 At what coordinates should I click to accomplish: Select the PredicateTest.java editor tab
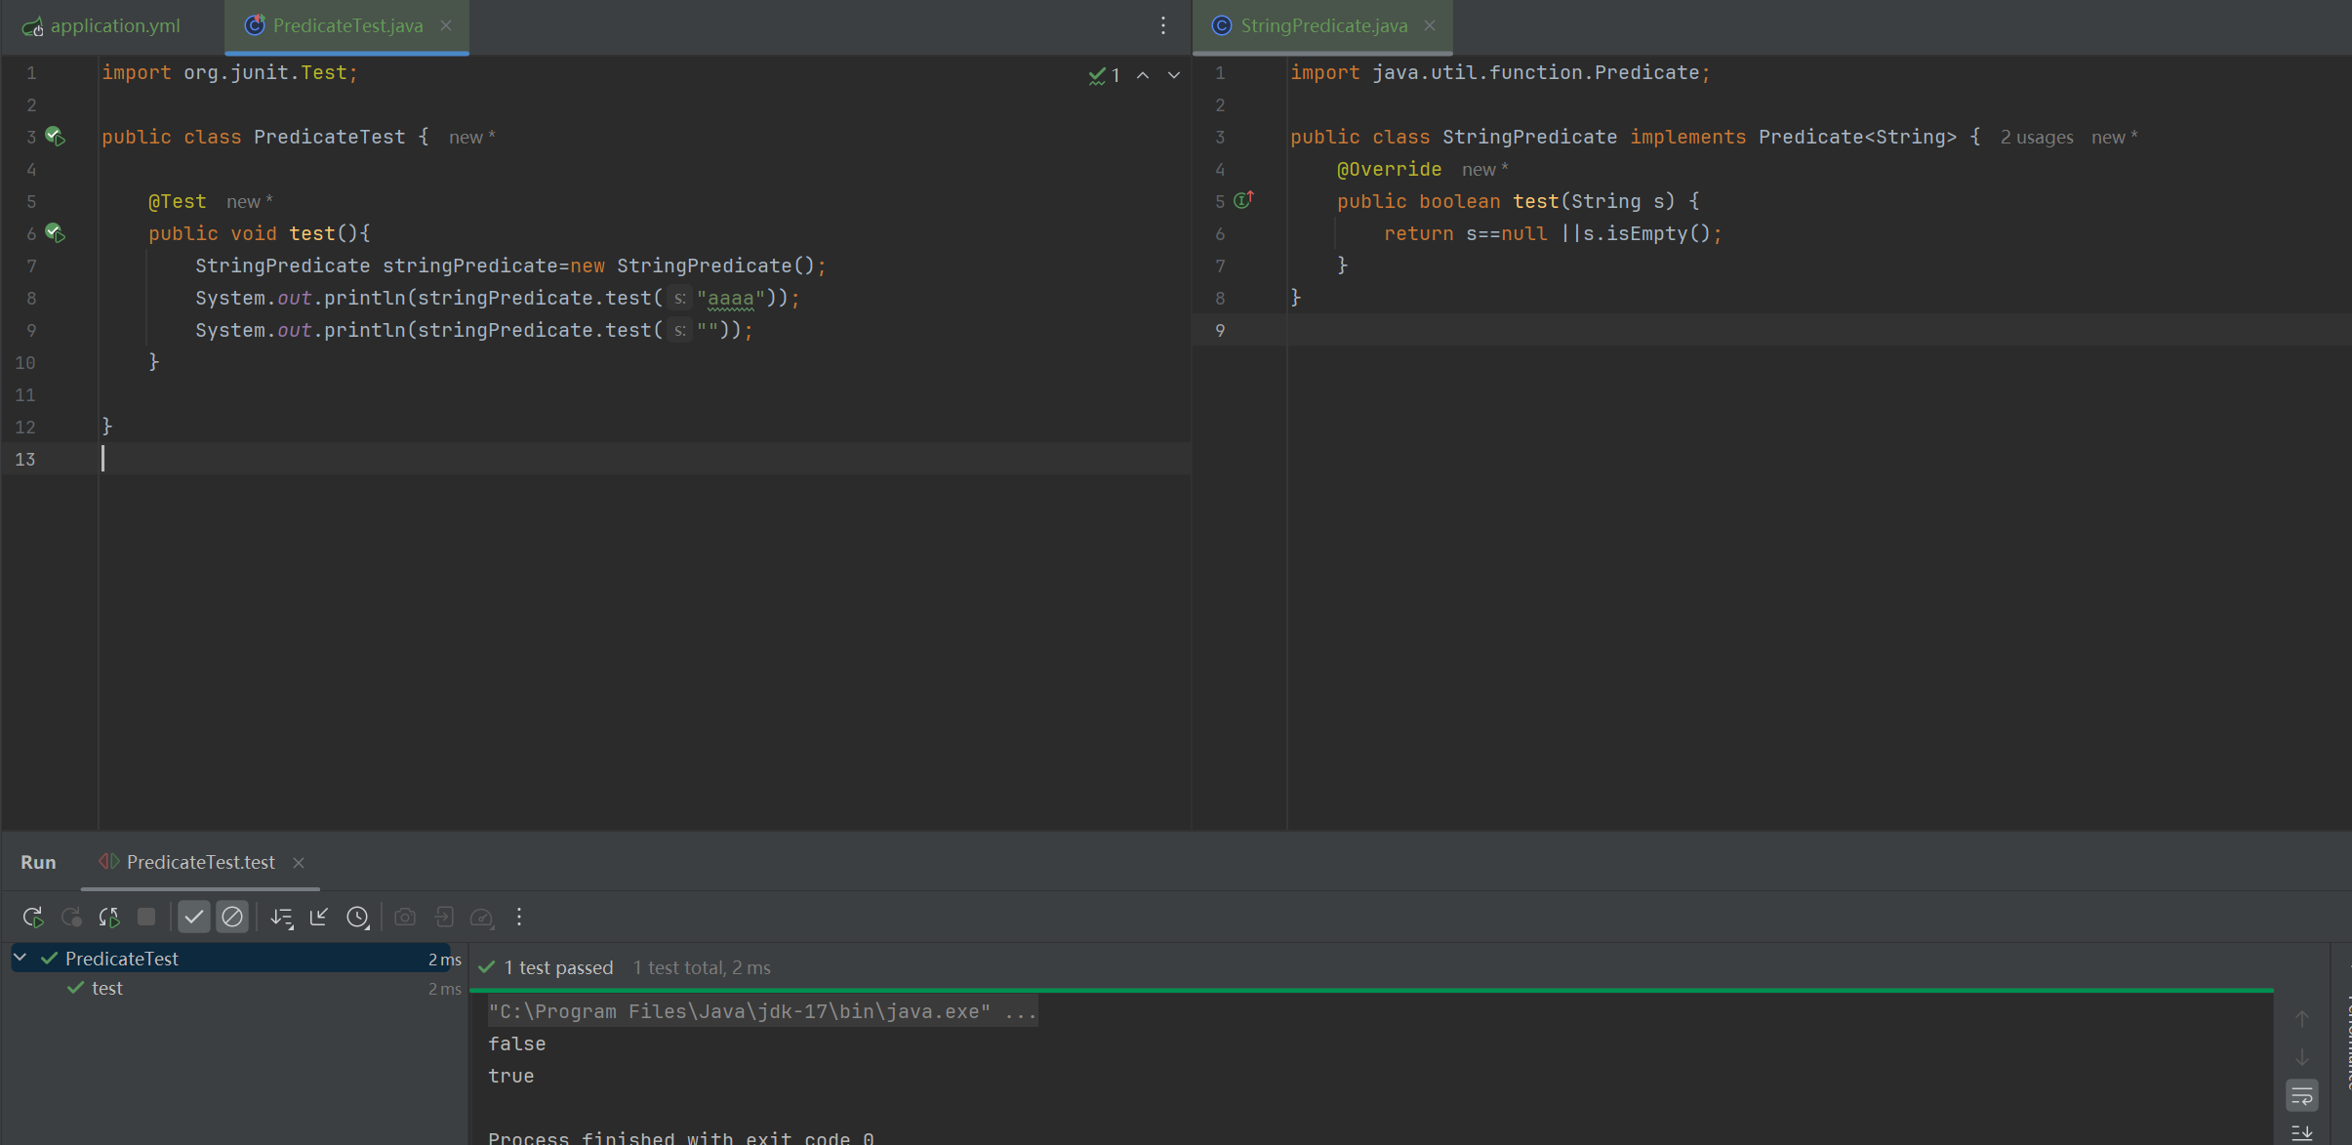[x=347, y=25]
